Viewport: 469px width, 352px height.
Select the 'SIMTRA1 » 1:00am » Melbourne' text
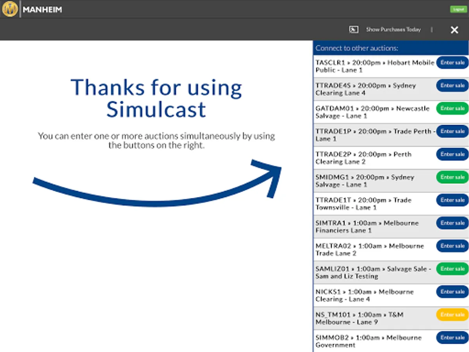pos(367,223)
